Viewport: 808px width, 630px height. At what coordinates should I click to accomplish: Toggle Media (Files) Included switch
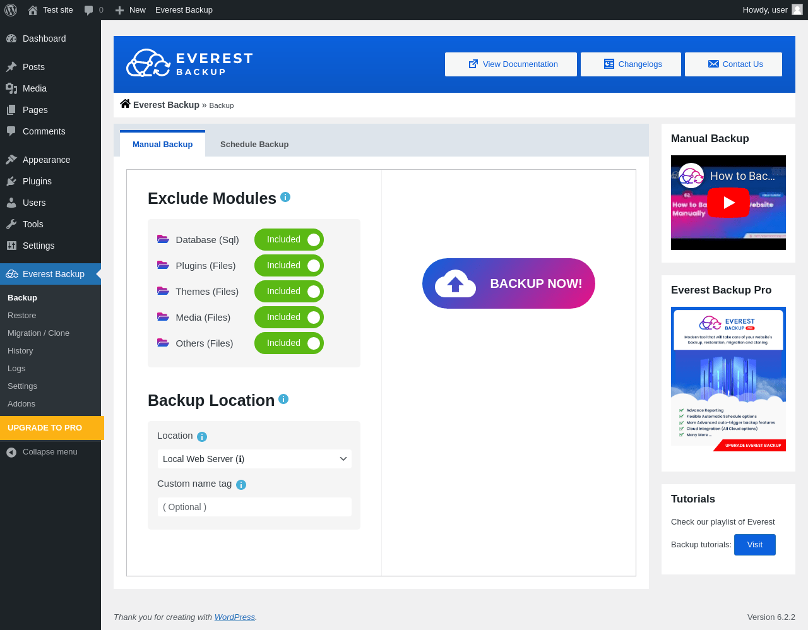289,318
